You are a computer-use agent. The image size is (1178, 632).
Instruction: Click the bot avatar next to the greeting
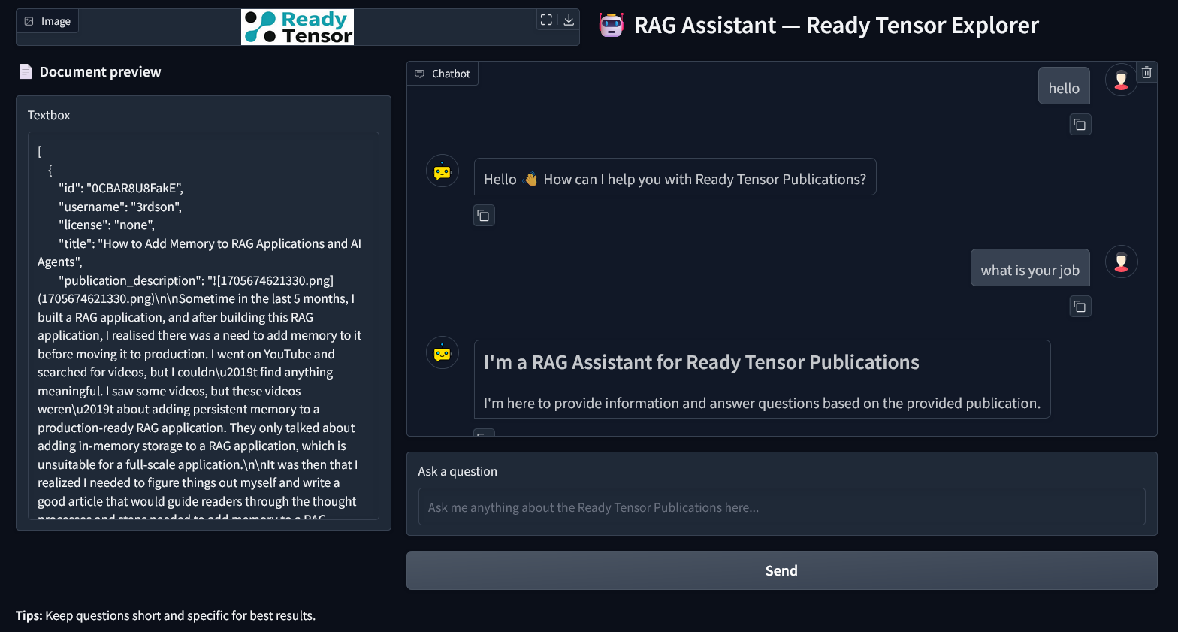coord(442,171)
